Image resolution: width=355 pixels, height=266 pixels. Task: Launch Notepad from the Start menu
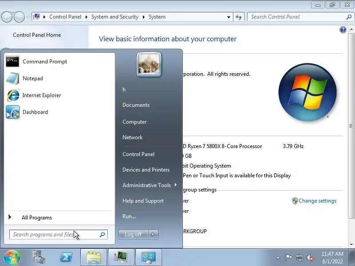[59, 78]
